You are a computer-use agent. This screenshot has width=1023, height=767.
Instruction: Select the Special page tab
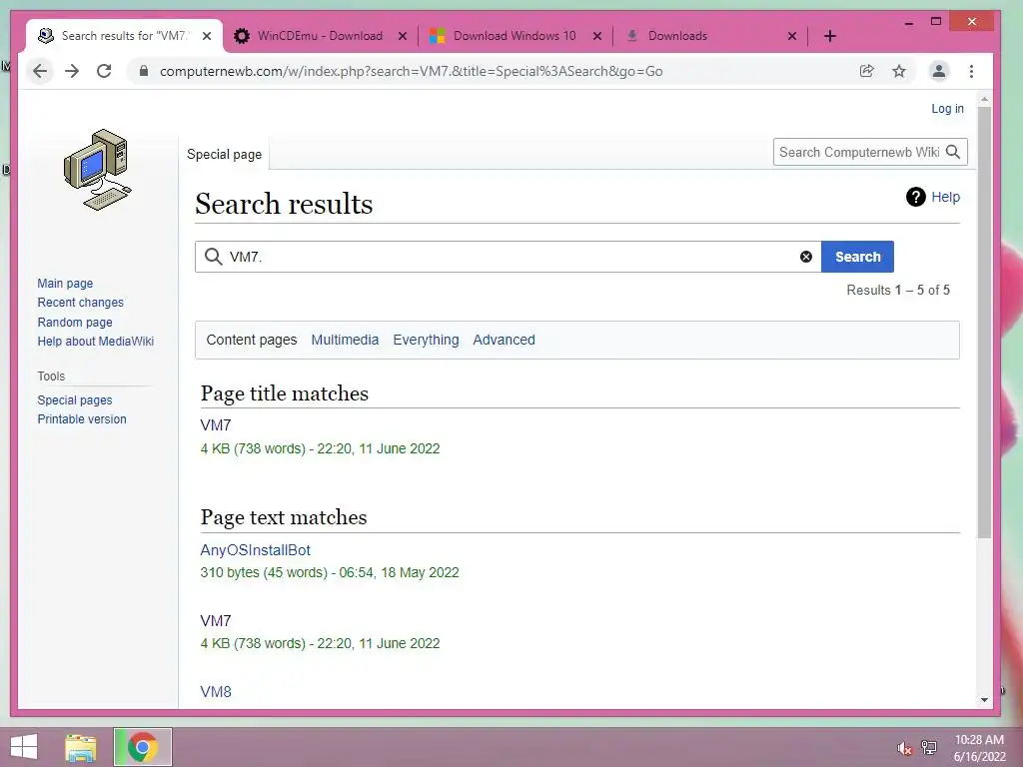click(225, 155)
